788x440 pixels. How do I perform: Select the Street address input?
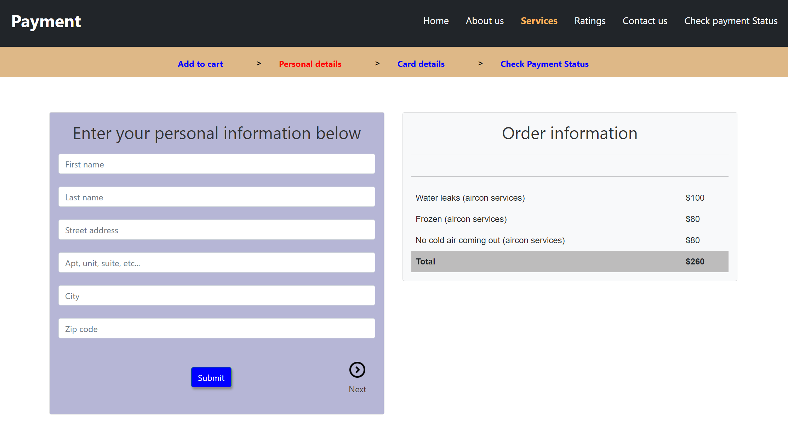217,230
